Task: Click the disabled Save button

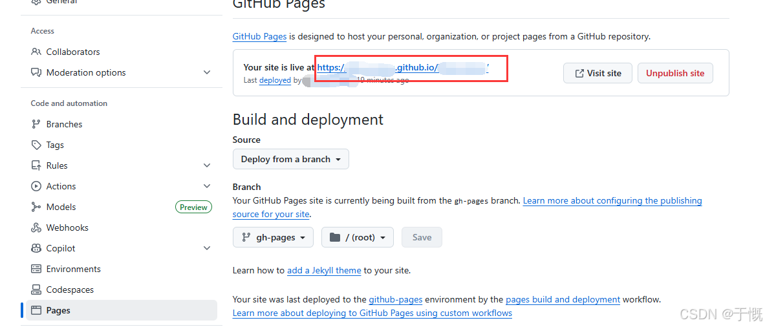Action: (422, 237)
